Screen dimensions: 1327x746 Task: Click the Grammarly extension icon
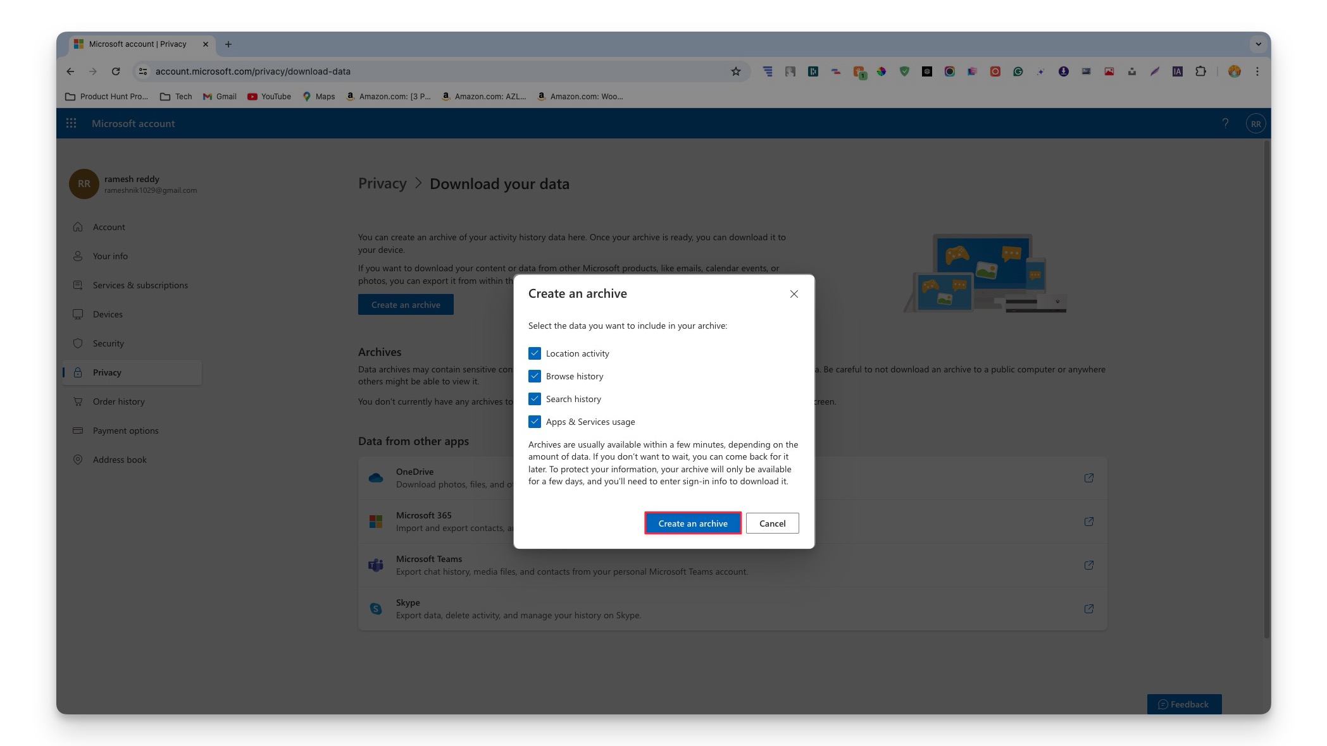pos(1018,71)
